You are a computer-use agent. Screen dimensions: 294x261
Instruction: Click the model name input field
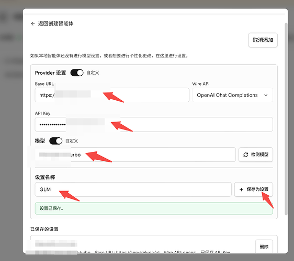pyautogui.click(x=135, y=155)
